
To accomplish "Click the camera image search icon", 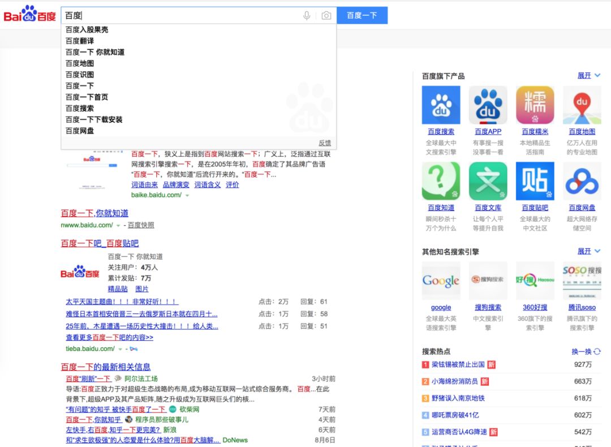I will pyautogui.click(x=326, y=16).
